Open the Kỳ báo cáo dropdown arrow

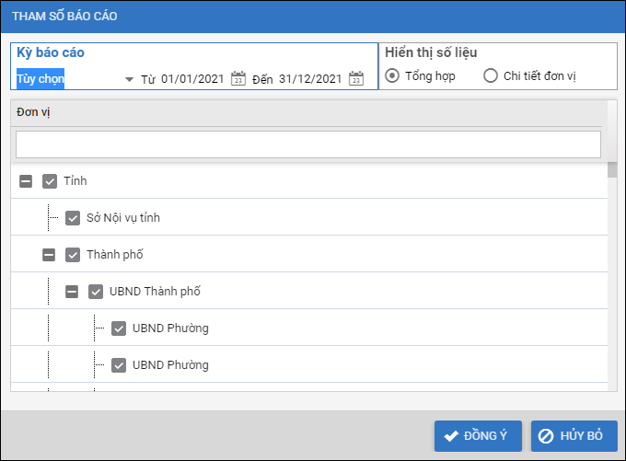[x=129, y=80]
